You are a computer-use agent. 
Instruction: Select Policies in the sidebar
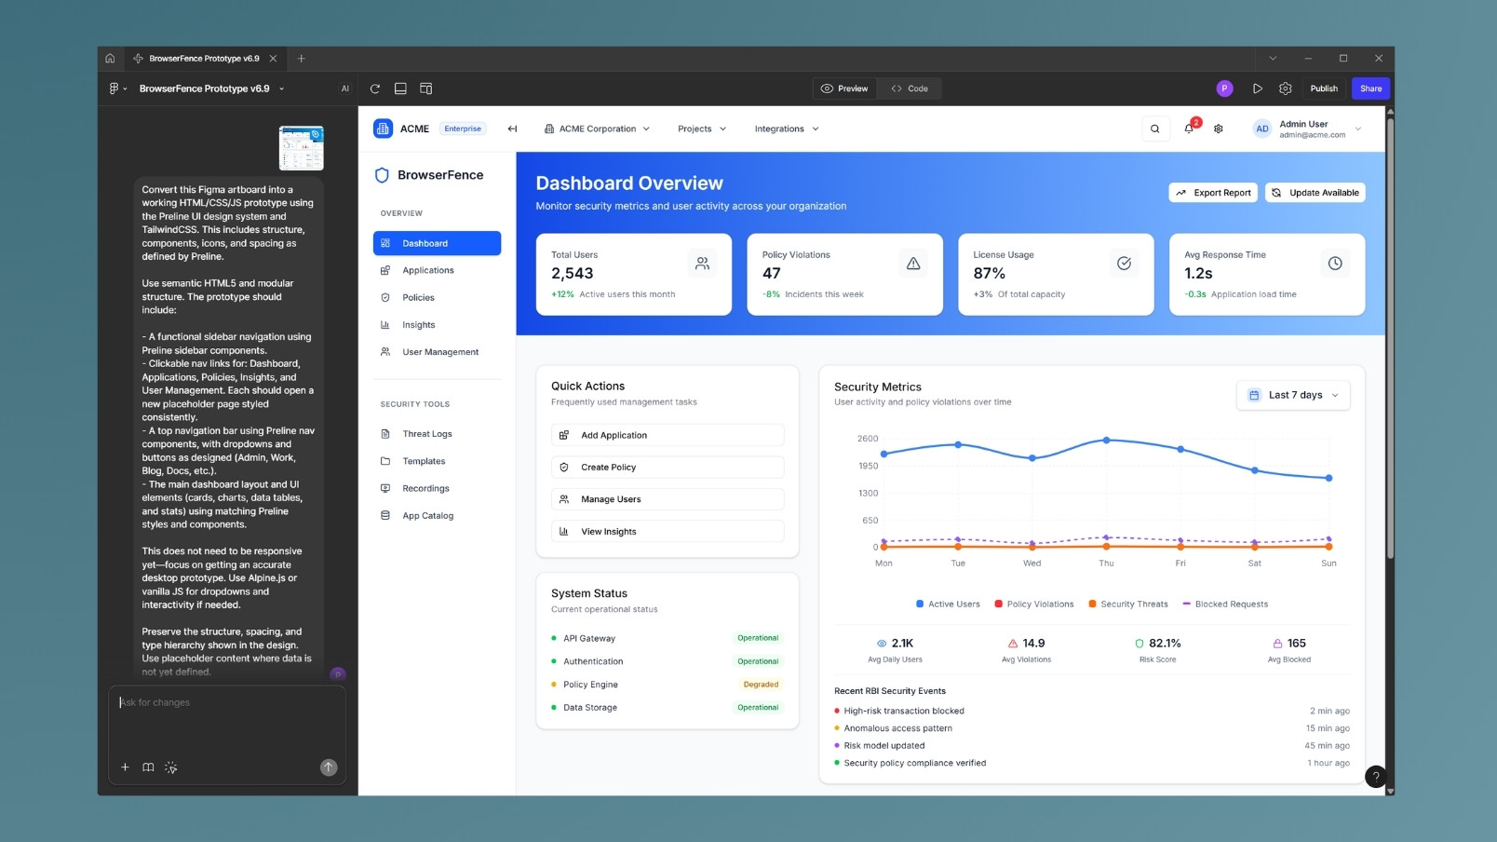click(418, 298)
